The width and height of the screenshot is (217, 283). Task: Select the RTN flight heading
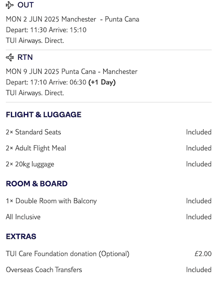(25, 57)
